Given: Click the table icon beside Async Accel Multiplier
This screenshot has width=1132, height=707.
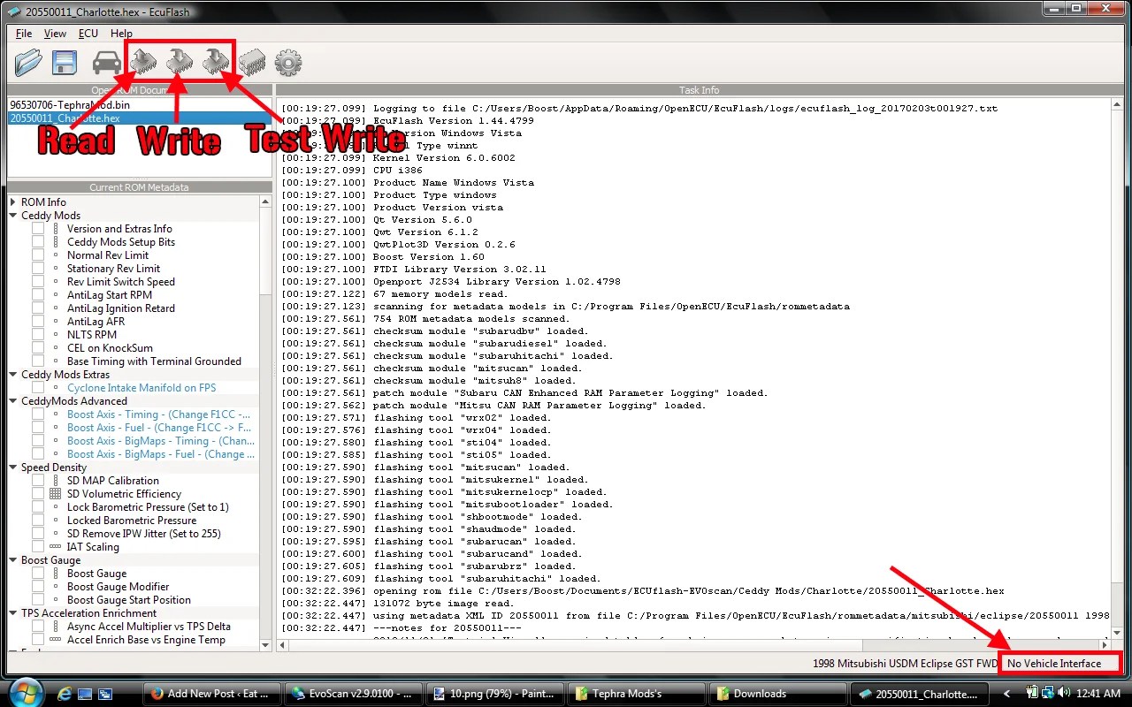Looking at the screenshot, I should coord(56,626).
